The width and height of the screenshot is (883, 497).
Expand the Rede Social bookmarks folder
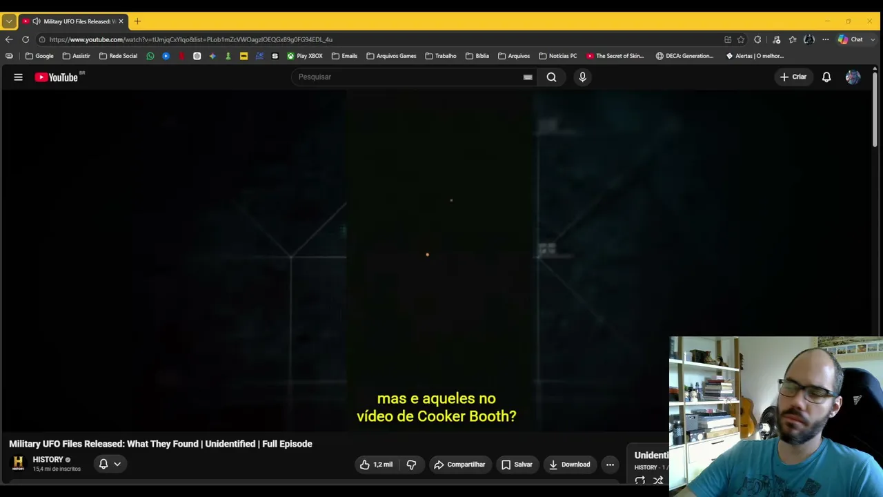click(x=118, y=56)
